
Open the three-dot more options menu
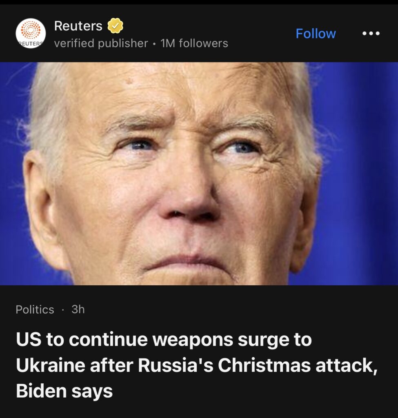coord(371,33)
